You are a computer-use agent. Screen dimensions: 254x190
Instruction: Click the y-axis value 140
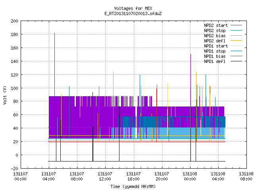(x=14, y=61)
